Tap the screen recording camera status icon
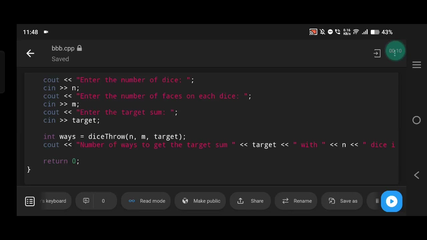The height and width of the screenshot is (240, 427). click(x=46, y=32)
